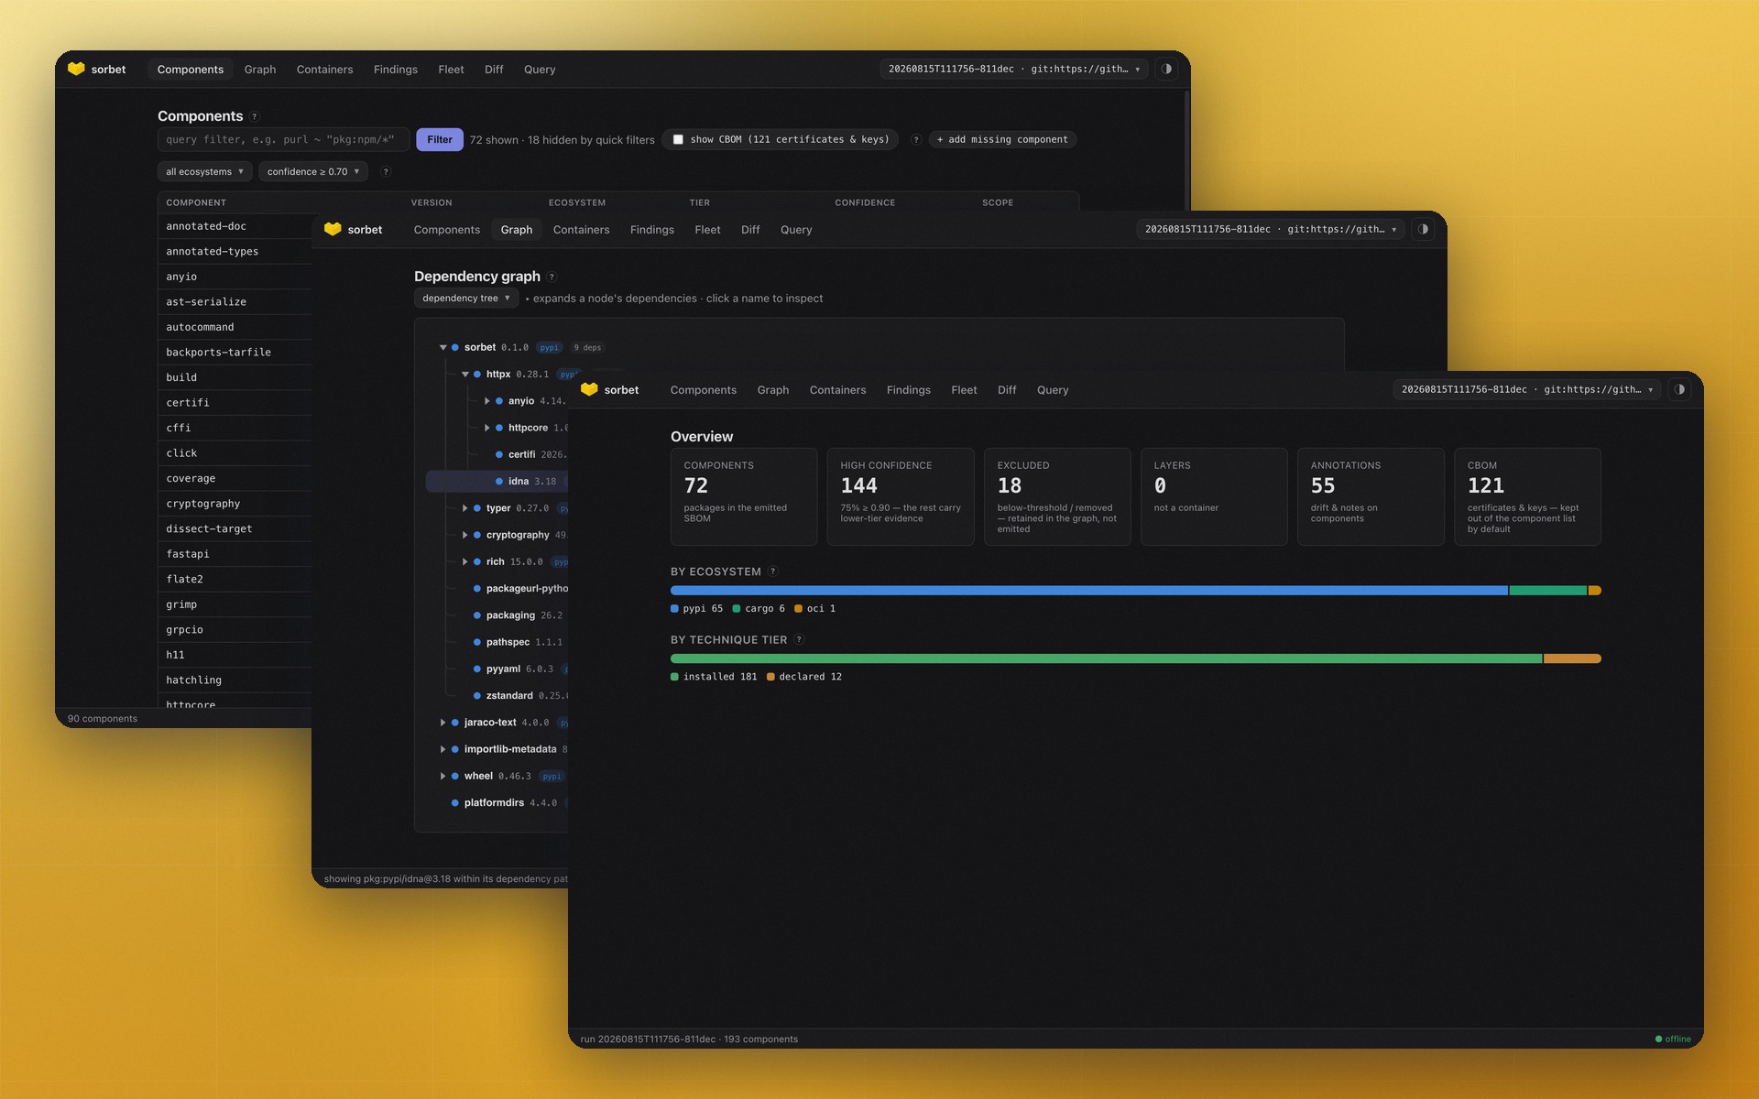This screenshot has width=1759, height=1099.
Task: Collapse the httpx 0.28.1 node
Action: point(464,374)
